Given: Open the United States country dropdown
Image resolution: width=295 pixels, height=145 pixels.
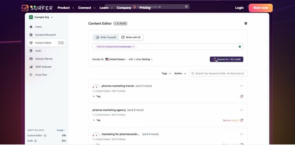Looking at the screenshot, I should [116, 59].
